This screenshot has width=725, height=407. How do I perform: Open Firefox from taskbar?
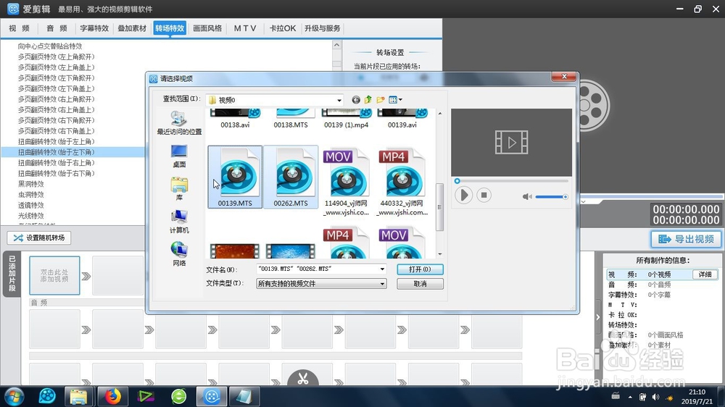pyautogui.click(x=112, y=396)
